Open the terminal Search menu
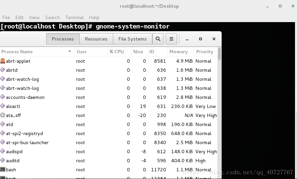Image resolution: width=297 pixels, height=179 pixels. [x=53, y=17]
